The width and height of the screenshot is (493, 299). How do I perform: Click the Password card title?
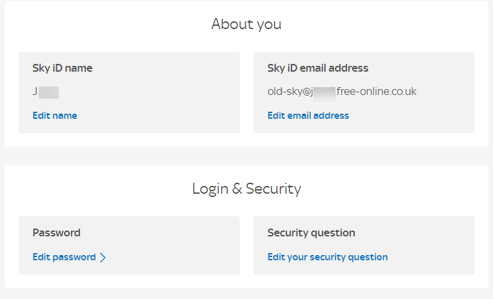coord(56,232)
